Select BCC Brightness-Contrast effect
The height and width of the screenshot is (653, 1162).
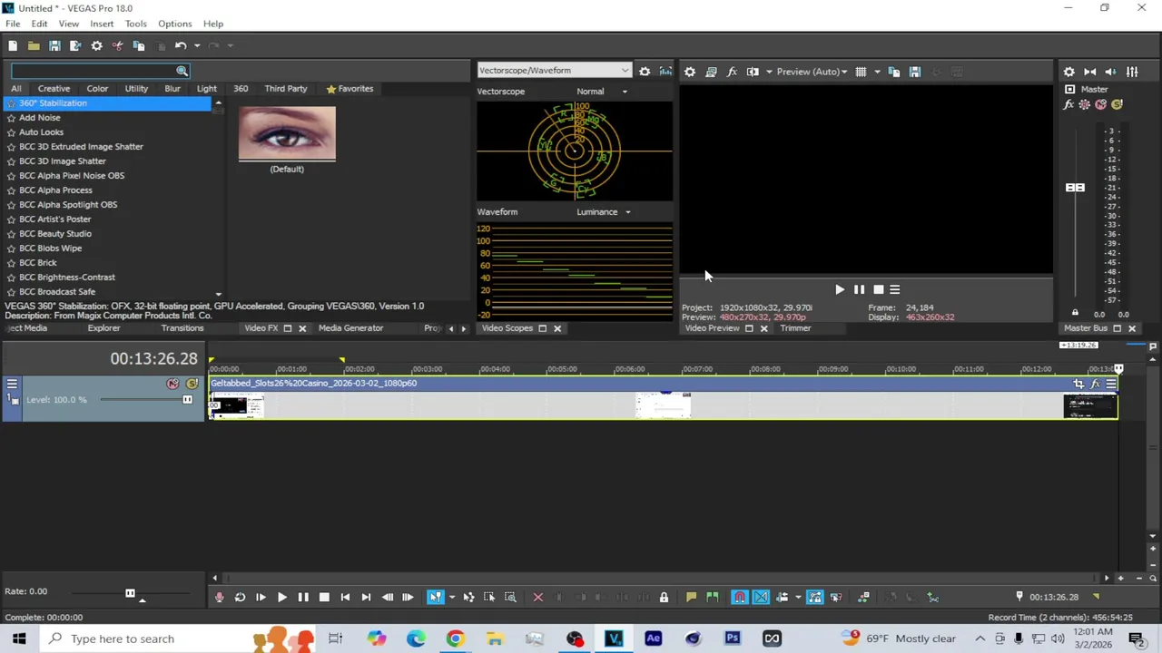tap(67, 278)
